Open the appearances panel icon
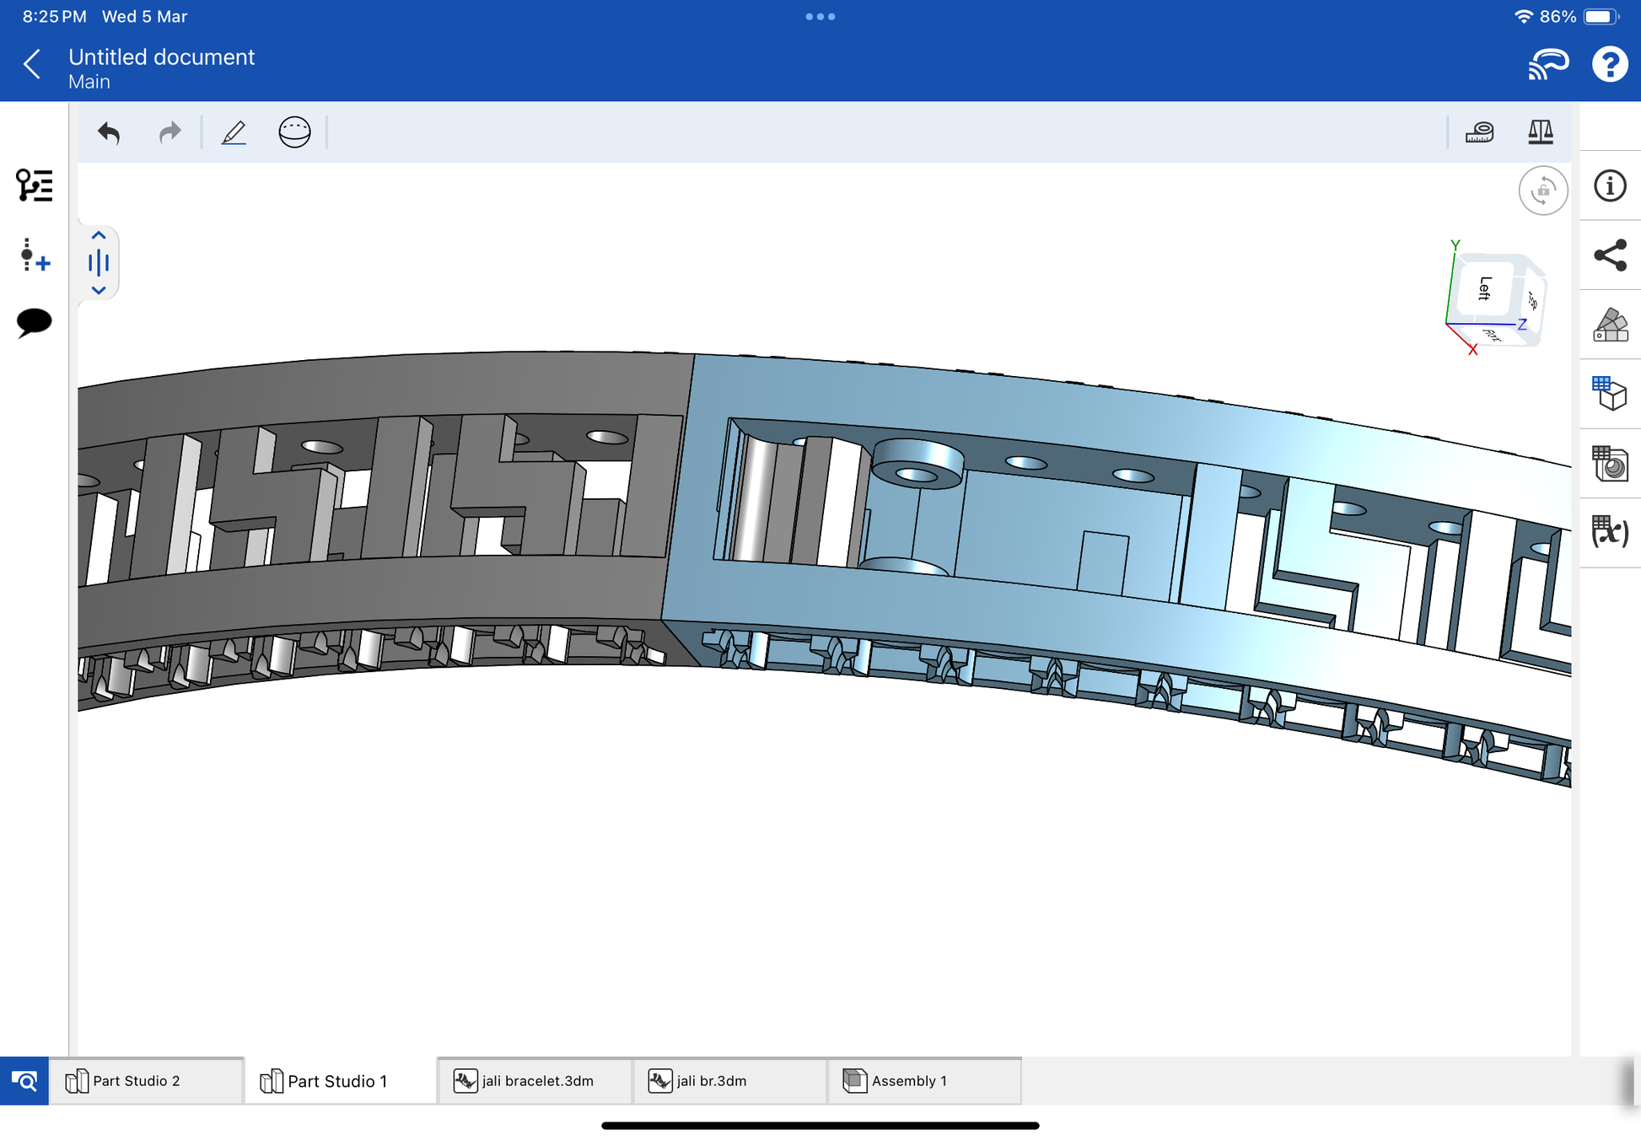The width and height of the screenshot is (1641, 1140). (x=1609, y=325)
